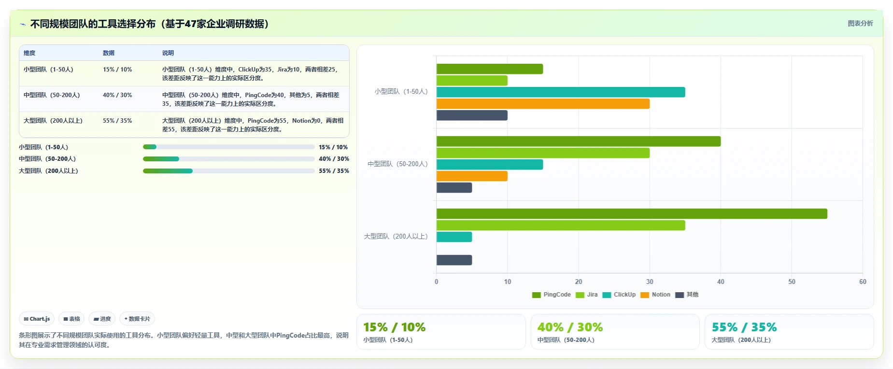893x369 pixels.
Task: Click the 40% / 30% value in the table
Action: [x=117, y=95]
